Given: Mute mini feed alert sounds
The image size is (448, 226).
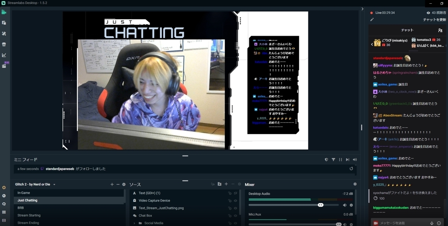Looking at the screenshot, I should pyautogui.click(x=355, y=160).
